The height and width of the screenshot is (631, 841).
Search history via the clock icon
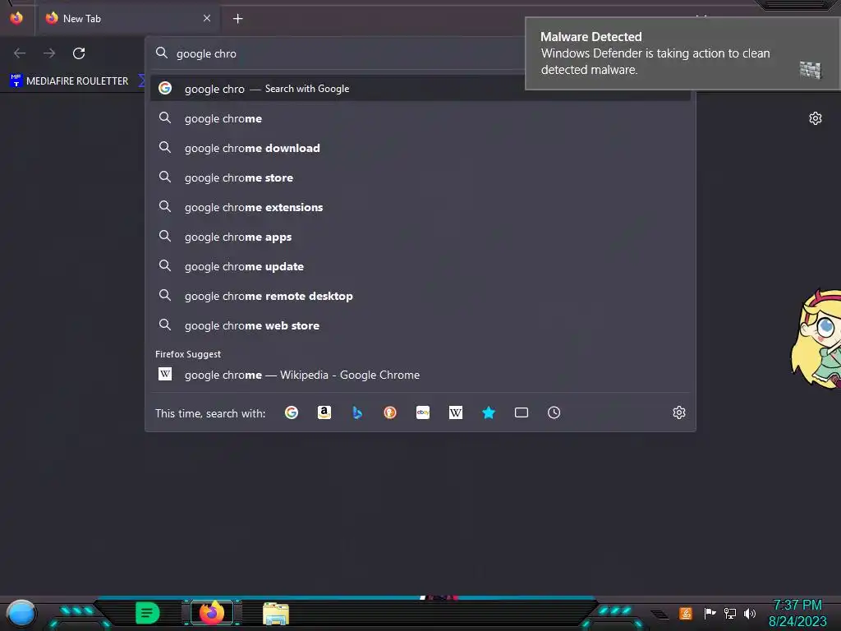point(554,412)
